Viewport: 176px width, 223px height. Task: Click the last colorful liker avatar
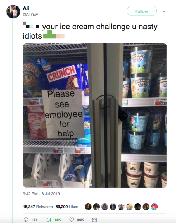pyautogui.click(x=154, y=207)
